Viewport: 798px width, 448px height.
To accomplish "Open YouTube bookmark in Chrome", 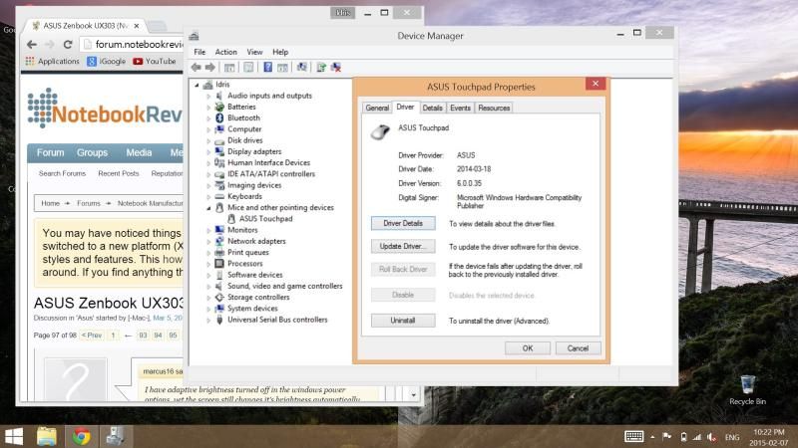I will pos(155,61).
